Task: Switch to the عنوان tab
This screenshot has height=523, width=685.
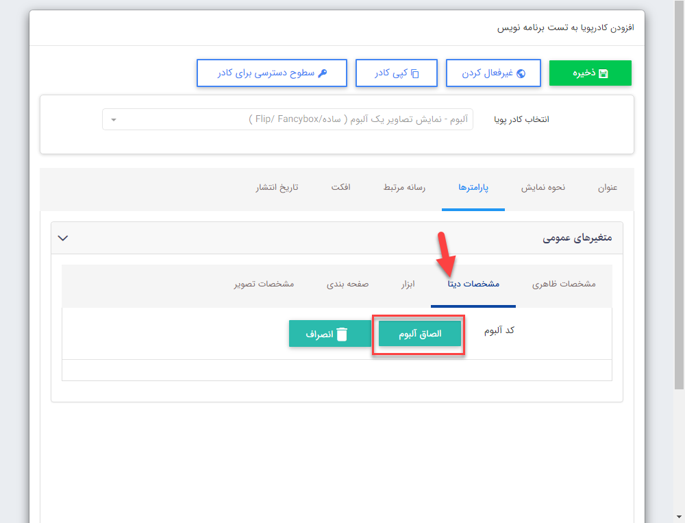Action: (x=608, y=186)
